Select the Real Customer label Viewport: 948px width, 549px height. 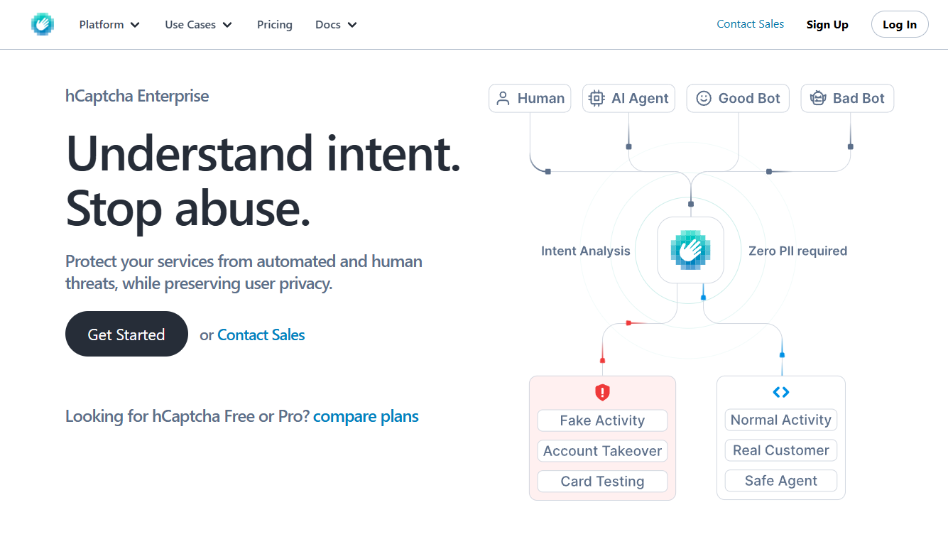(x=780, y=450)
